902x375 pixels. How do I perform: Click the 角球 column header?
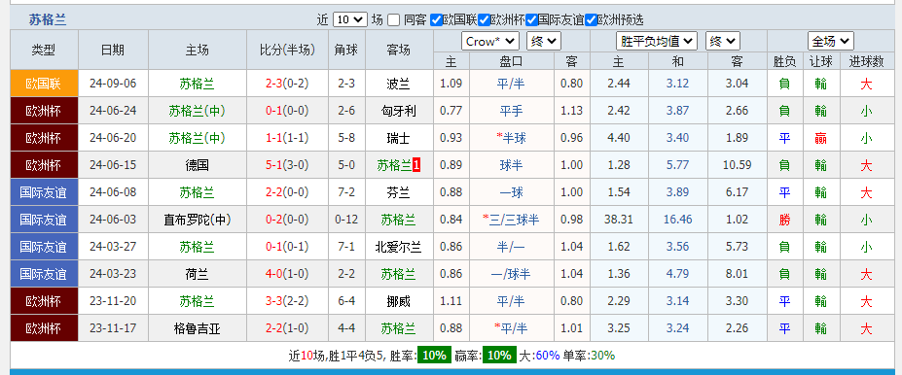coord(346,50)
